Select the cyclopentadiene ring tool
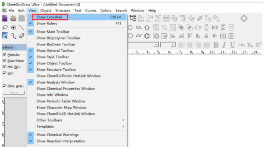Image resolution: width=264 pixels, height=147 pixels. point(147,27)
